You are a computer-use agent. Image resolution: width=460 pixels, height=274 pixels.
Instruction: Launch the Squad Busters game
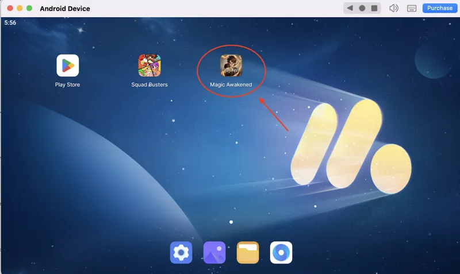(149, 65)
